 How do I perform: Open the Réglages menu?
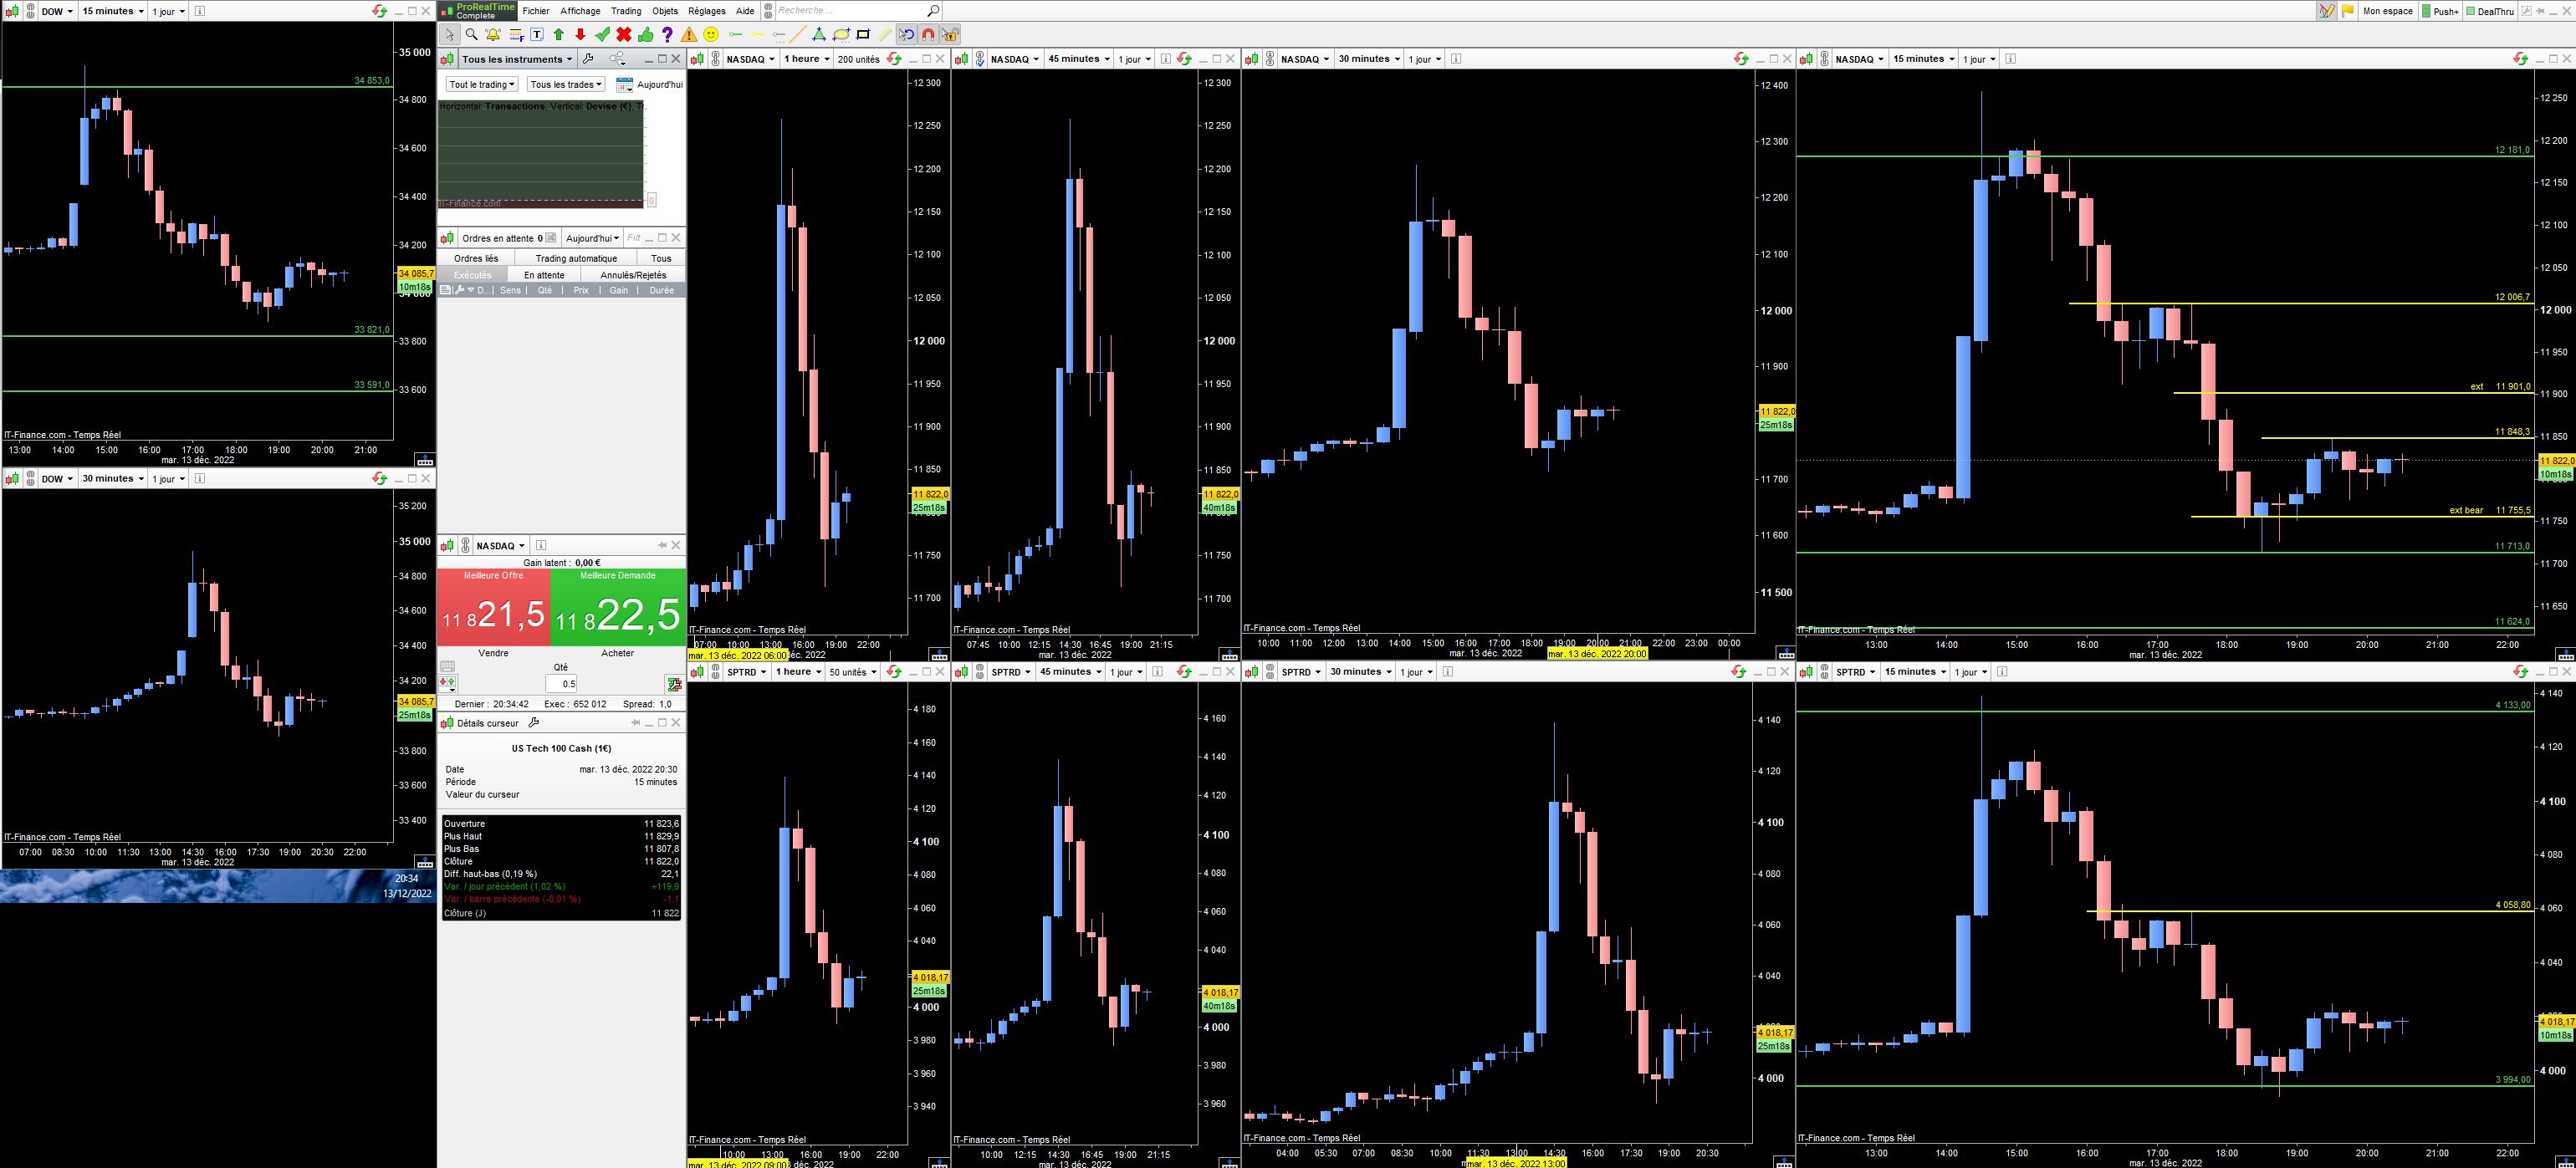click(706, 11)
